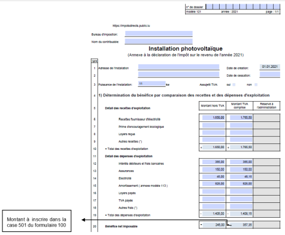Screen dimensions: 285x235
Task: Click Autres frais TVA comprise field
Action: coord(241,206)
